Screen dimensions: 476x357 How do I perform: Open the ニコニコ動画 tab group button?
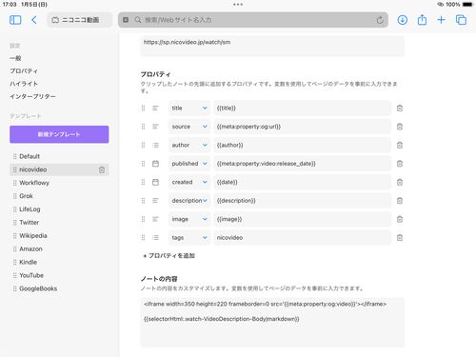(x=80, y=20)
